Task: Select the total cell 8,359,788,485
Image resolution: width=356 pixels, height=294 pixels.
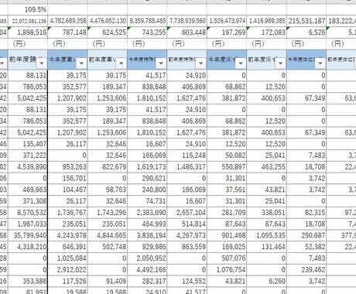Action: click(x=147, y=21)
